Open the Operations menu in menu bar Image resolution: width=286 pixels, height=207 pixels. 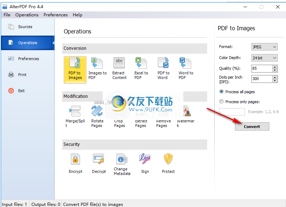27,15
